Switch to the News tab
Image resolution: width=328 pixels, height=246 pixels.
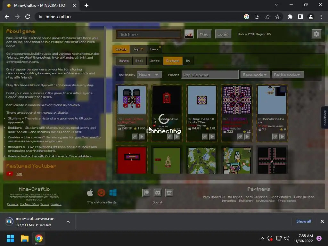point(154,49)
